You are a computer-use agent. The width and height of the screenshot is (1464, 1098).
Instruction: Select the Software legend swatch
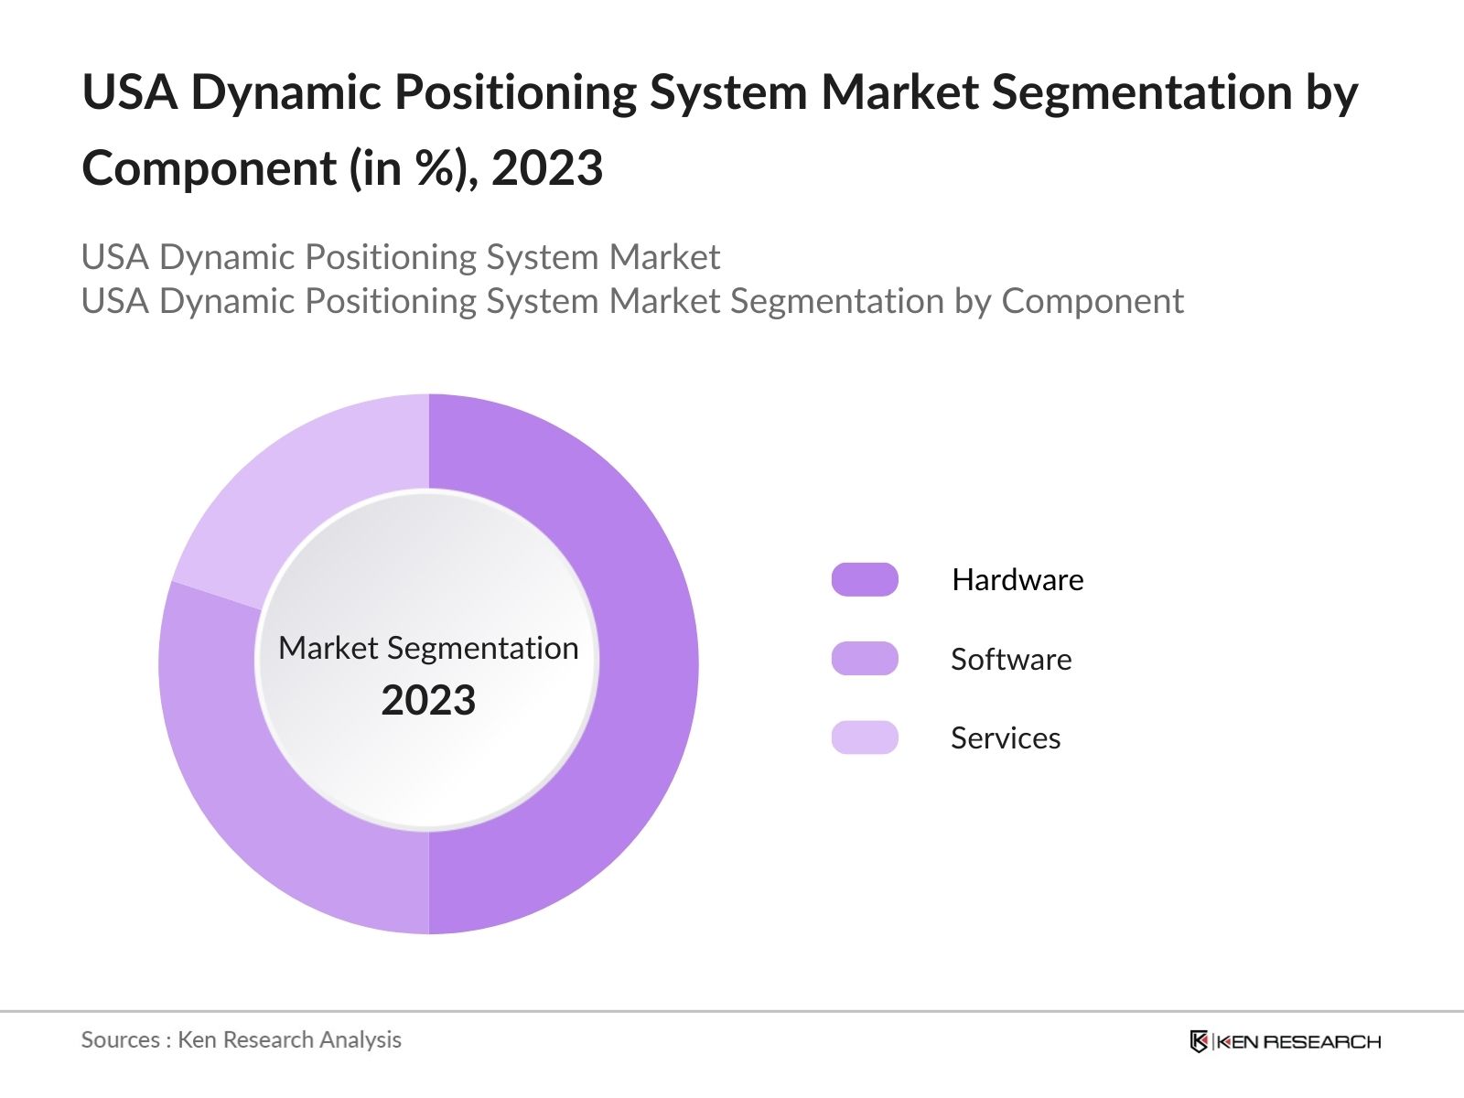click(x=866, y=658)
